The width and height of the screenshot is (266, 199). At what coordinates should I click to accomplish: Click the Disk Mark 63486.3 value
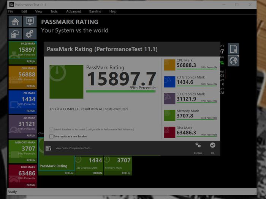tap(186, 133)
